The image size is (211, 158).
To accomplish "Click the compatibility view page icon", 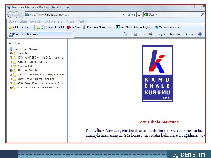I will (x=128, y=15).
